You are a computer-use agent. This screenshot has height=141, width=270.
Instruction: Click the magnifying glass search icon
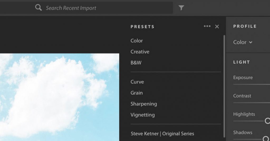click(38, 8)
